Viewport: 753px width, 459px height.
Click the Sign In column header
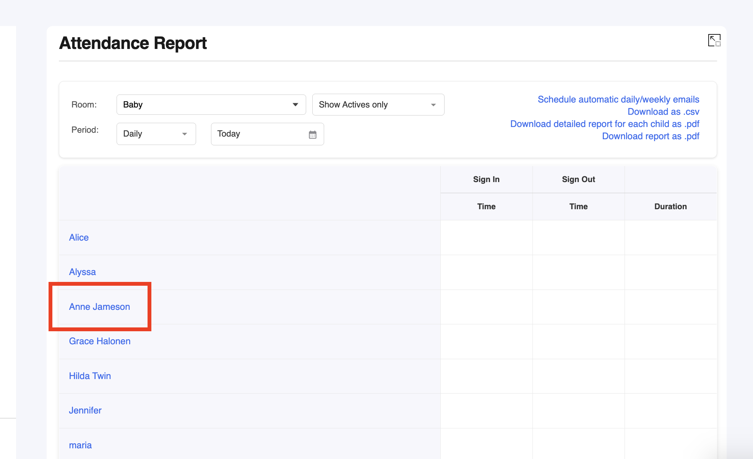[x=486, y=179]
